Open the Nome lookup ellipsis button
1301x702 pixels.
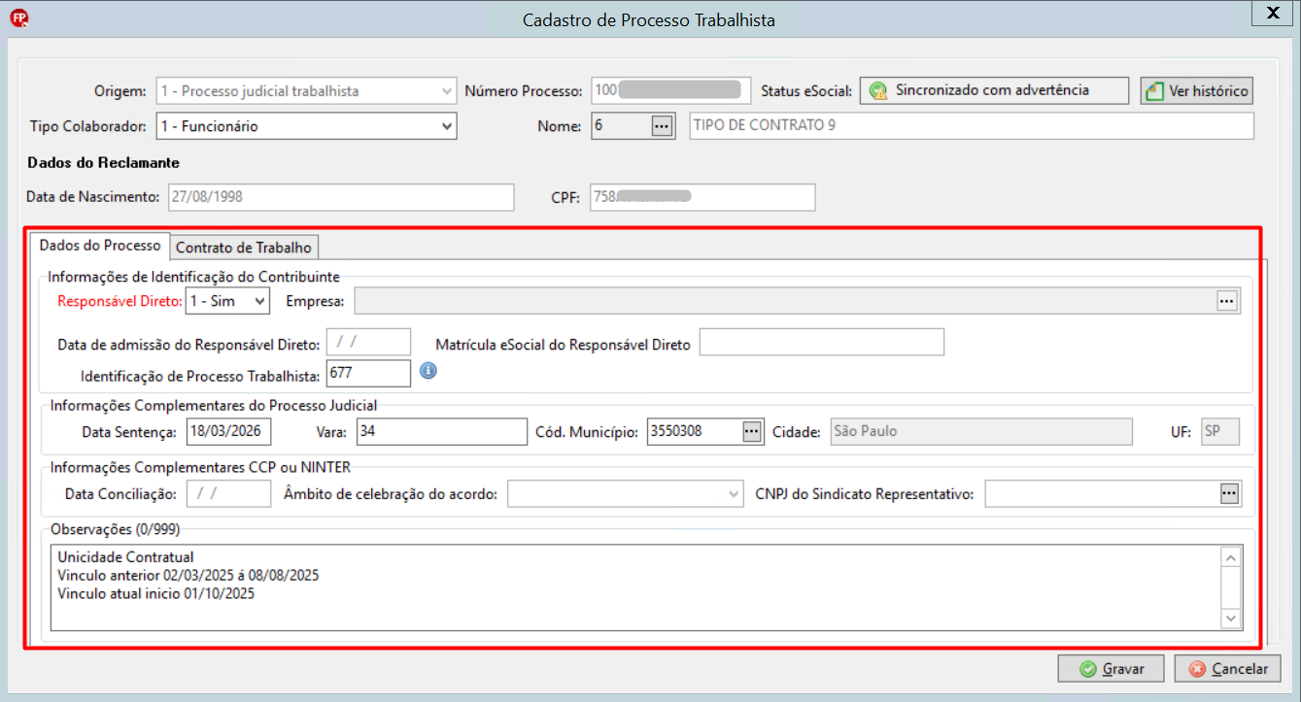(662, 126)
